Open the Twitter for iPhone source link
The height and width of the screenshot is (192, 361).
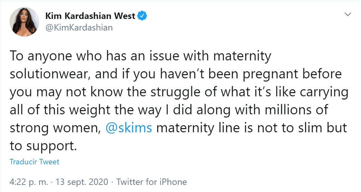[x=152, y=182]
